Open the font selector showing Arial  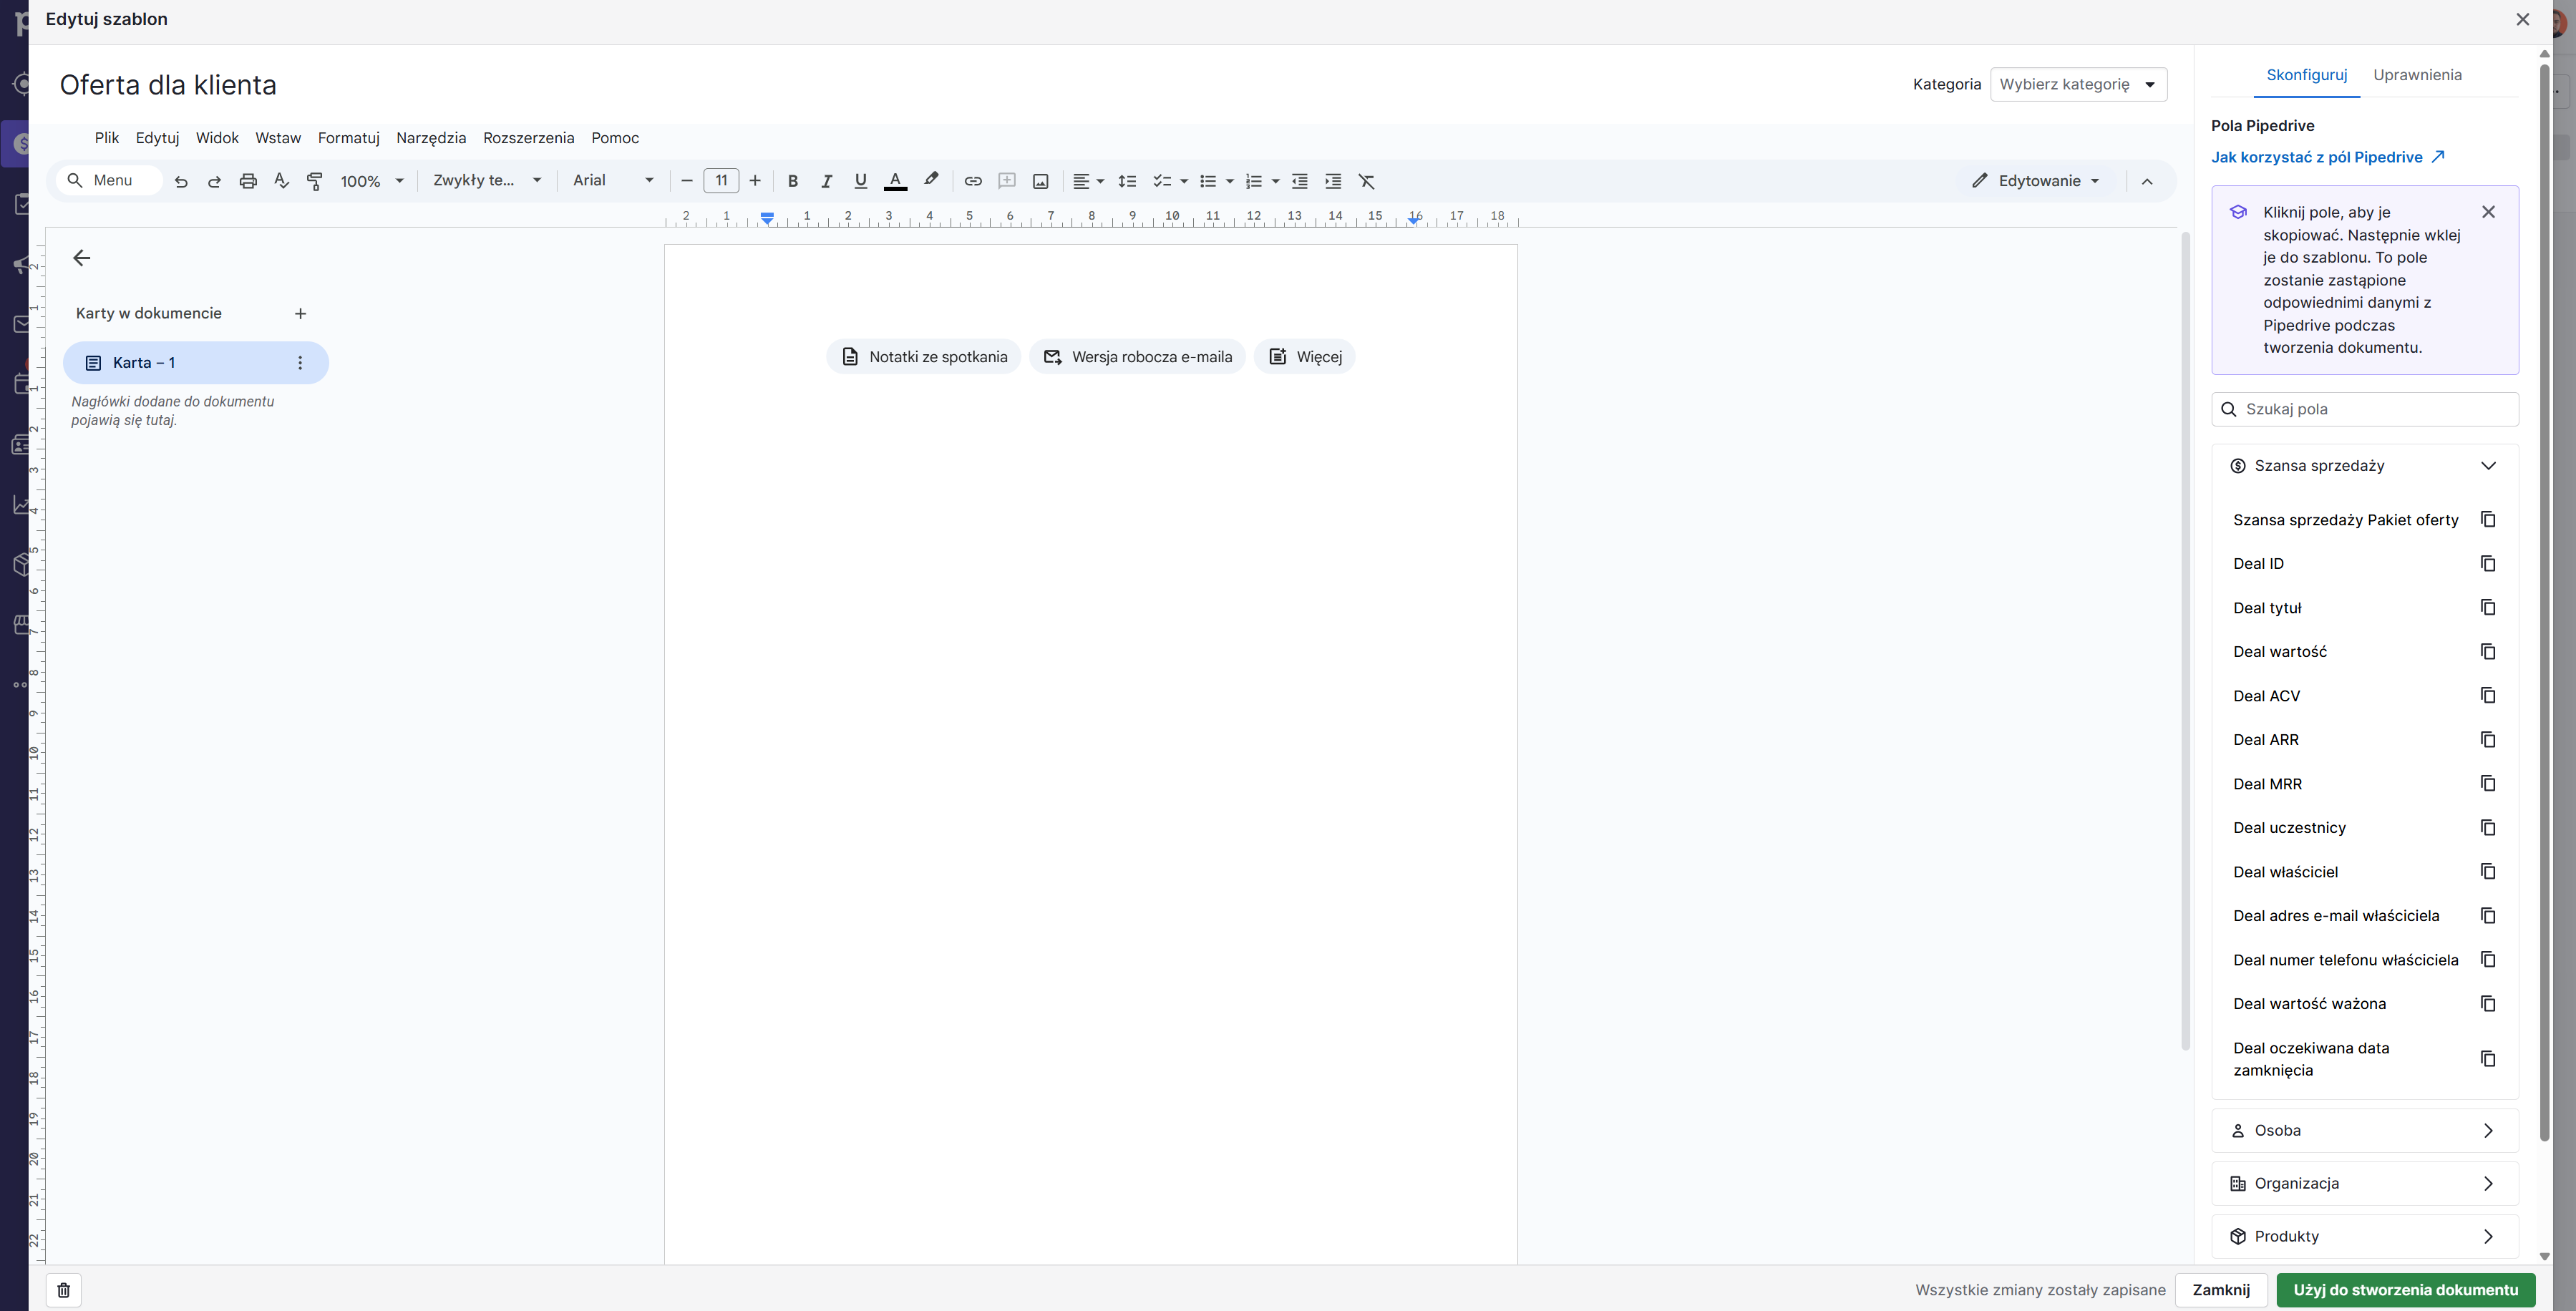coord(611,181)
